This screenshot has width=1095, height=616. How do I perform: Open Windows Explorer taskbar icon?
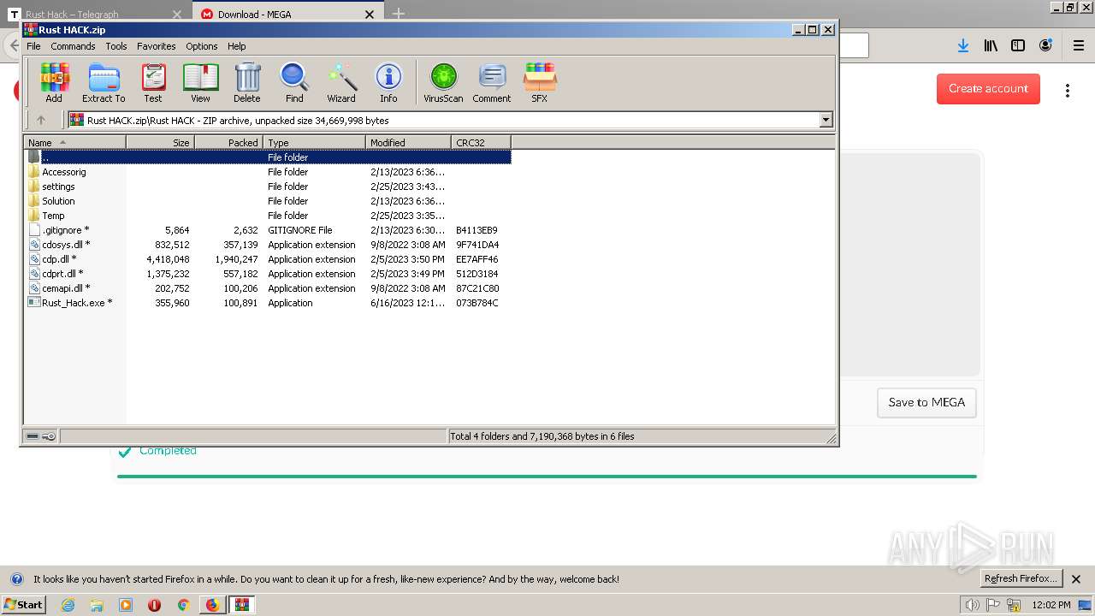click(97, 605)
